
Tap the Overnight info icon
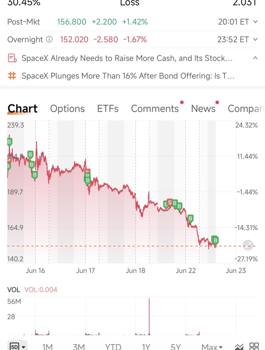click(x=49, y=39)
